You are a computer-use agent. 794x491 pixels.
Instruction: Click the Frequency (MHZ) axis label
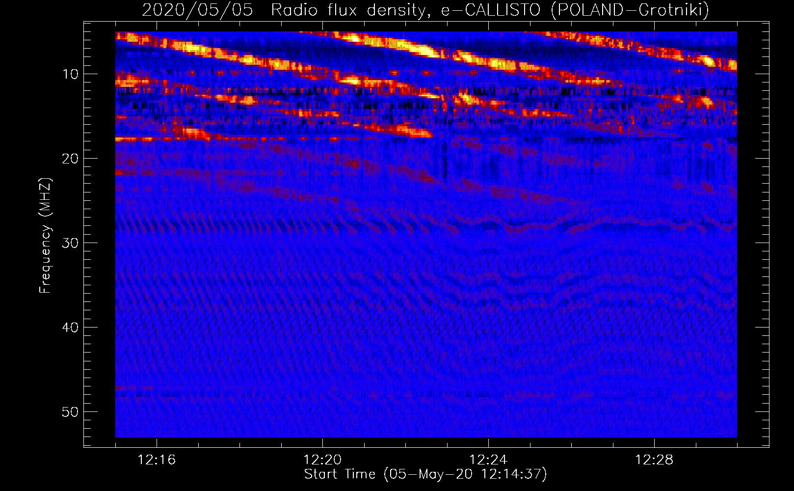pos(45,236)
